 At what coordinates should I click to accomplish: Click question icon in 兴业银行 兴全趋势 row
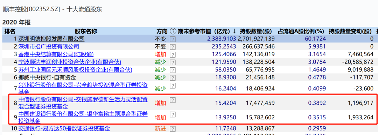[x=173, y=85]
